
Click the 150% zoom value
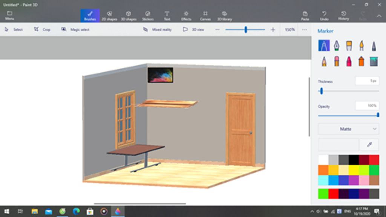289,29
